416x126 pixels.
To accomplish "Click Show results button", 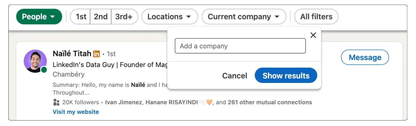I will pyautogui.click(x=286, y=76).
